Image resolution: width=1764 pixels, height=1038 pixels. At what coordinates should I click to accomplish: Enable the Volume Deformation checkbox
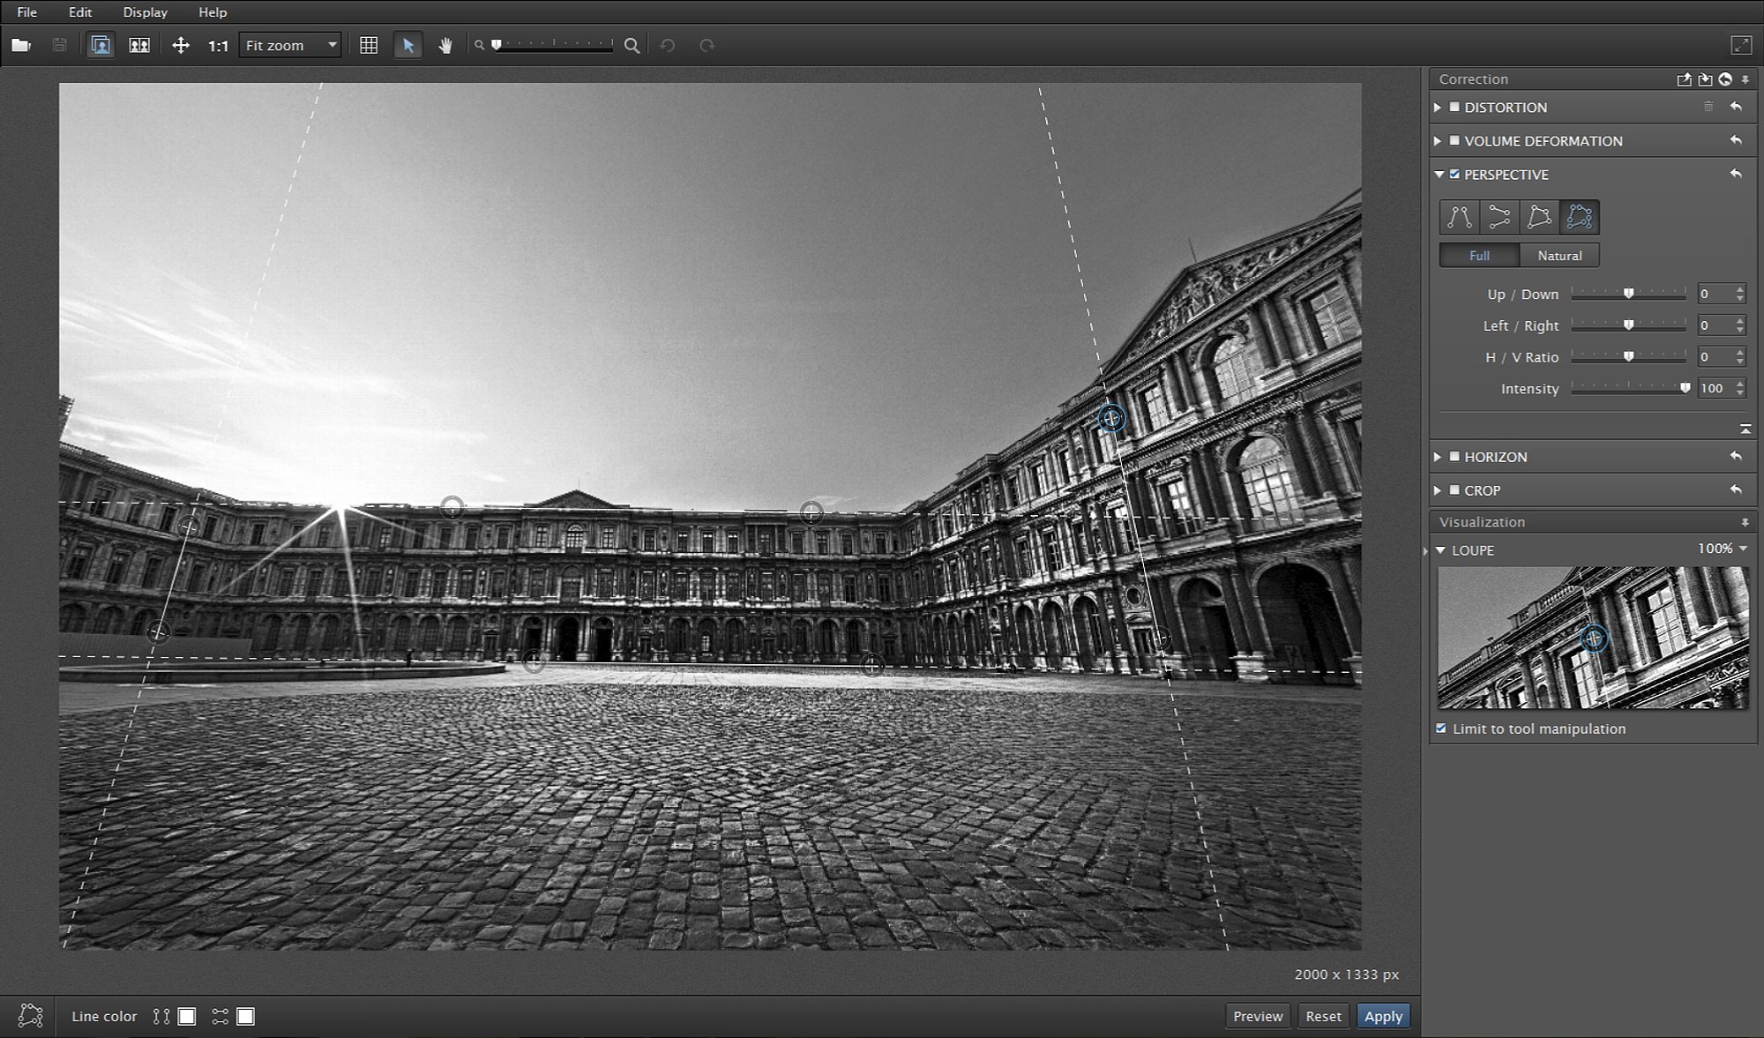click(1454, 141)
